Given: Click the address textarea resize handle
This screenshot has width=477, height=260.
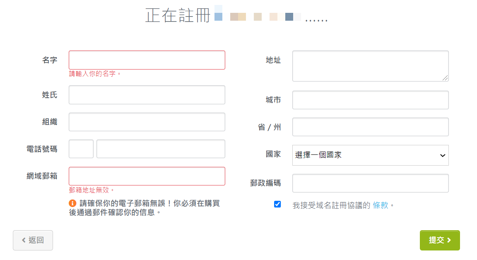Looking at the screenshot, I should [x=445, y=78].
